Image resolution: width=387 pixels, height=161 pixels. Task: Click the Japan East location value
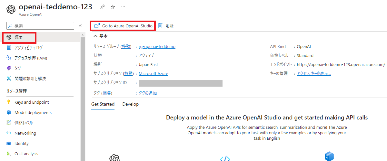click(148, 64)
